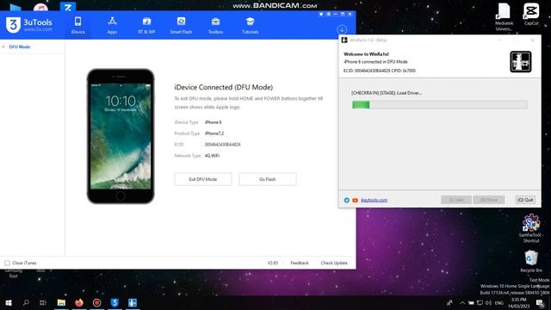This screenshot has width=551, height=310.
Task: Open the Tutorials tab
Action: pyautogui.click(x=250, y=25)
